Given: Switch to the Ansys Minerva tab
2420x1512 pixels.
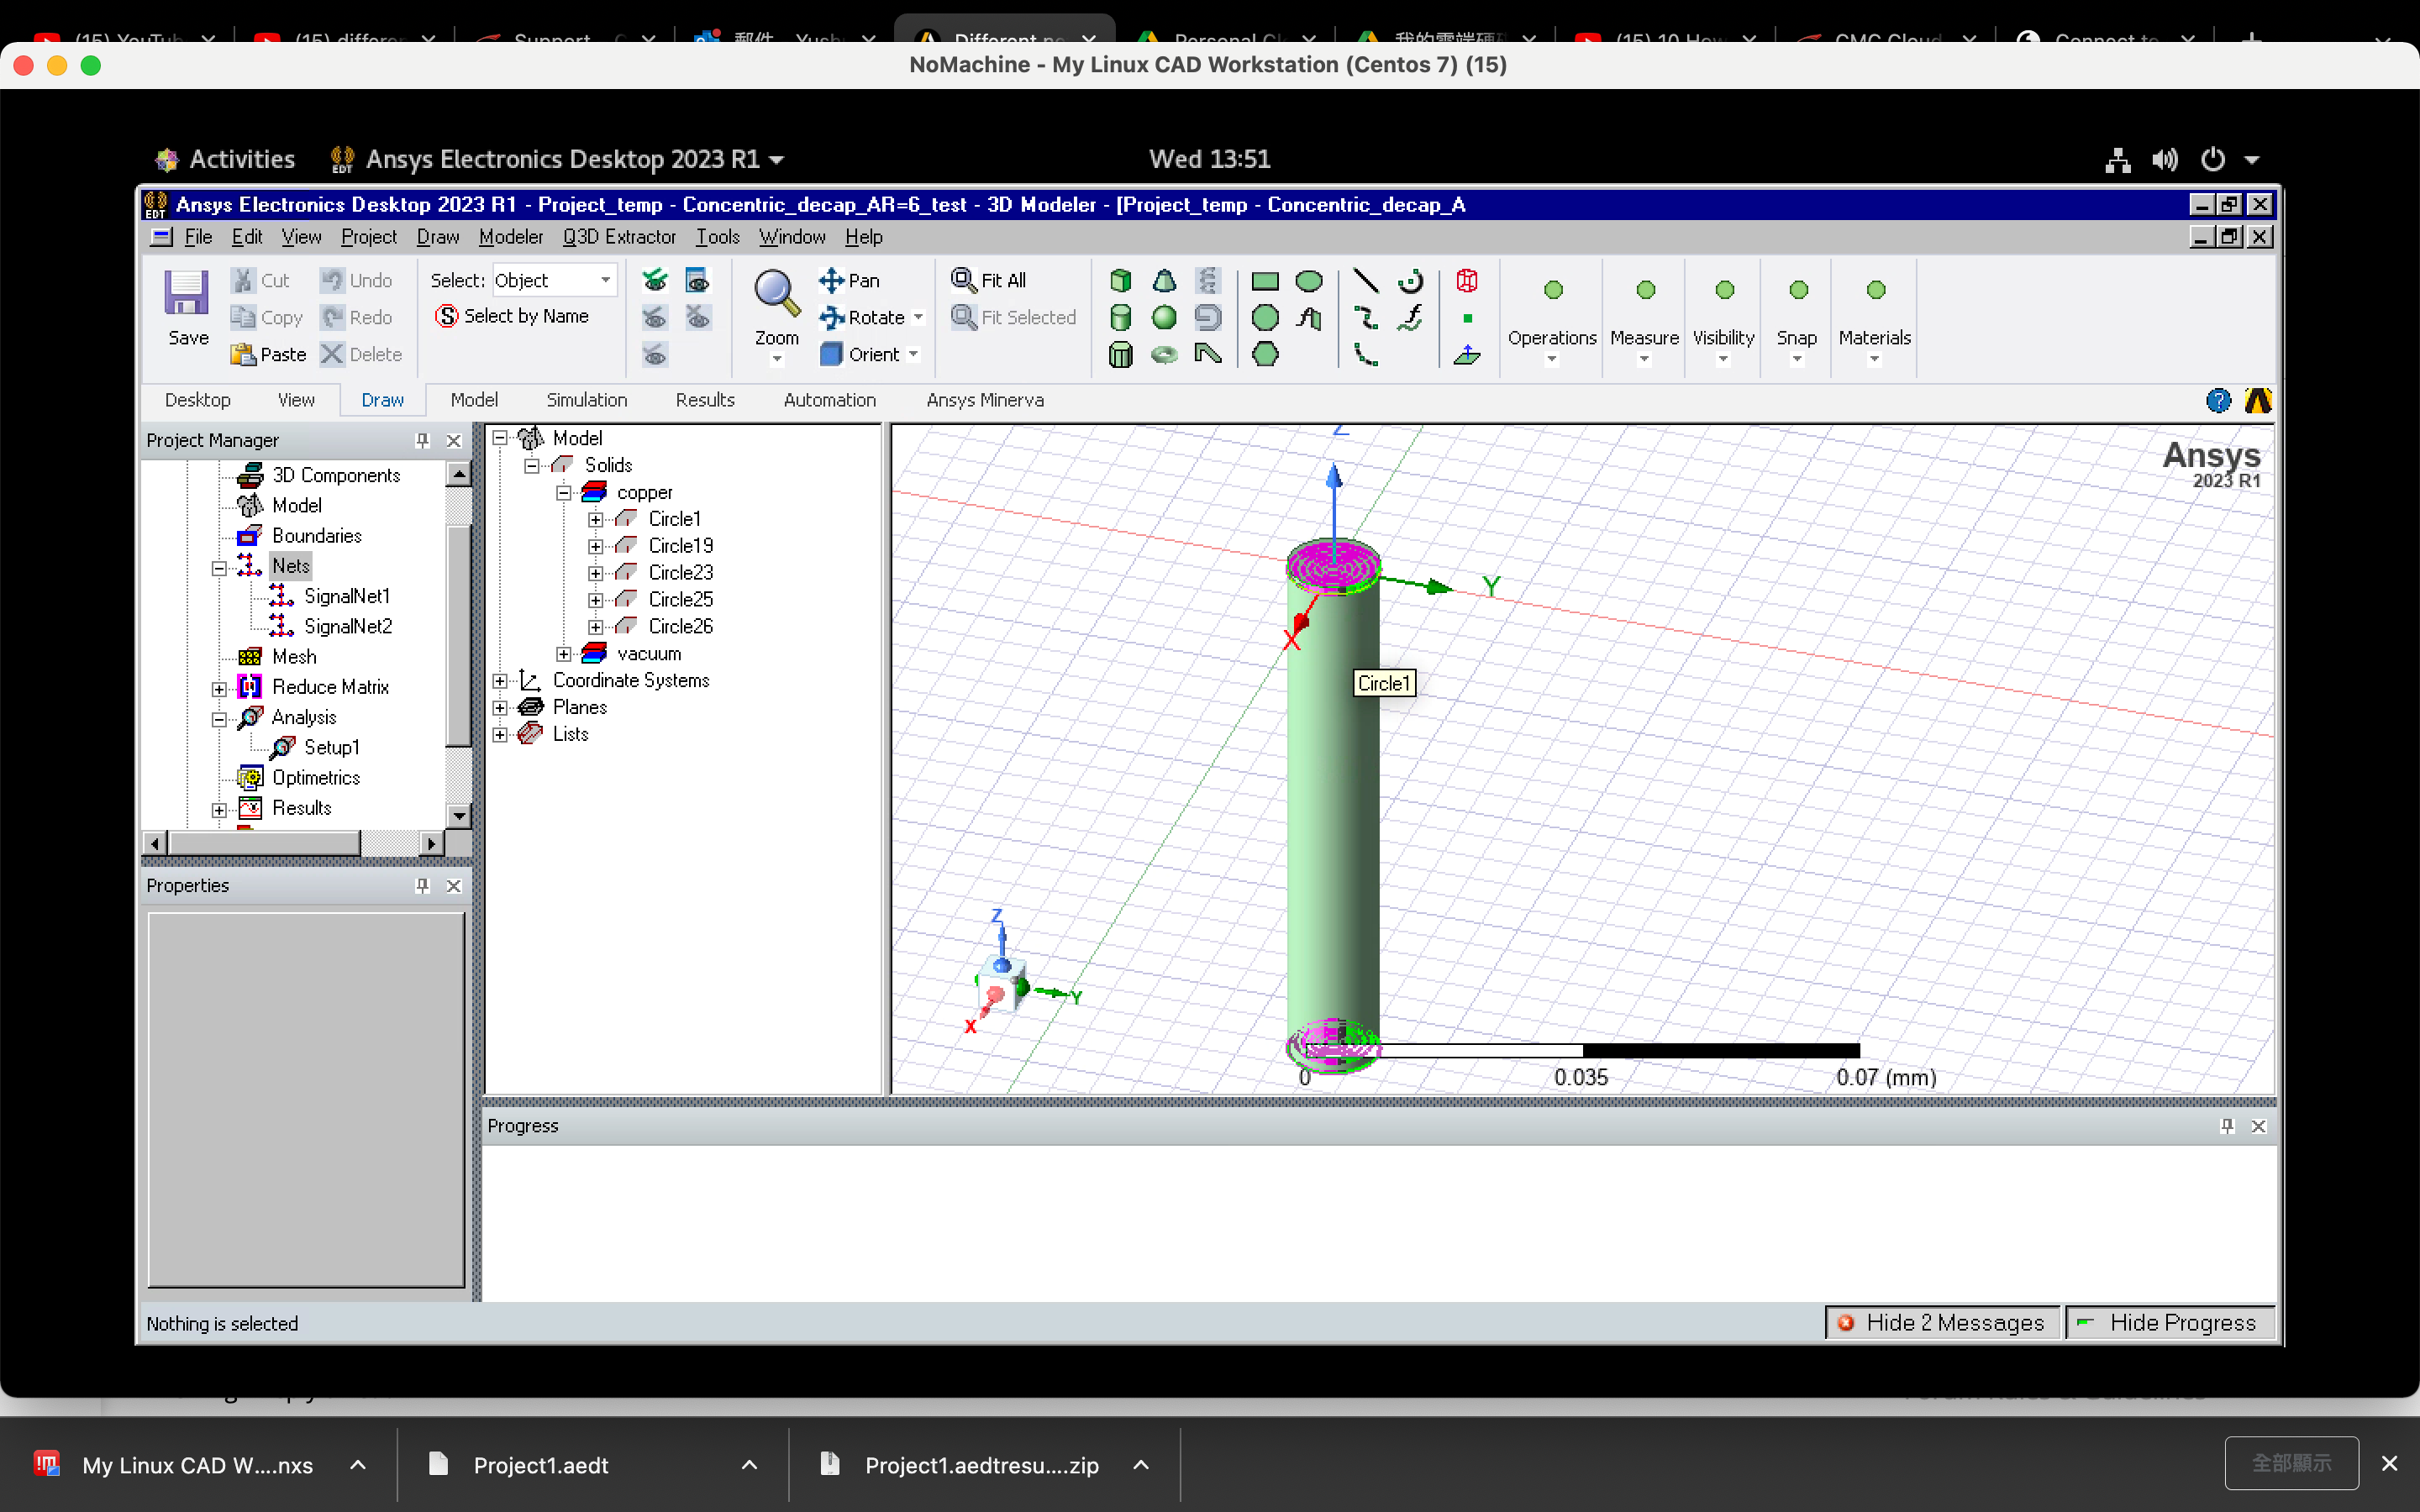Looking at the screenshot, I should (x=984, y=400).
